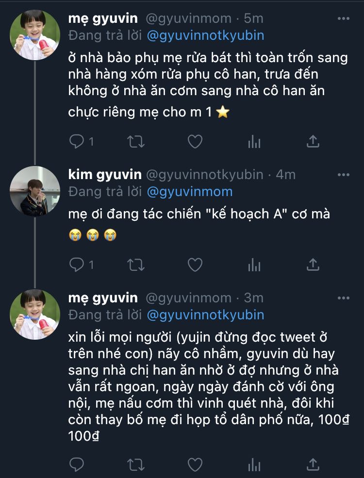
Task: Share kim gyuvin's tweet
Action: tap(313, 264)
